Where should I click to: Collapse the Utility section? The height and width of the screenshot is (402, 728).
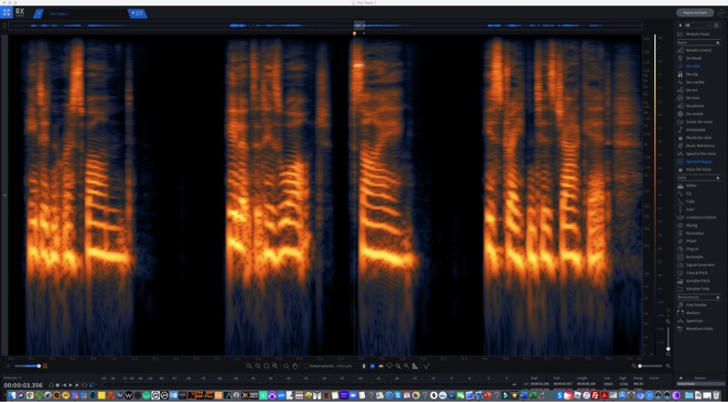(x=718, y=177)
